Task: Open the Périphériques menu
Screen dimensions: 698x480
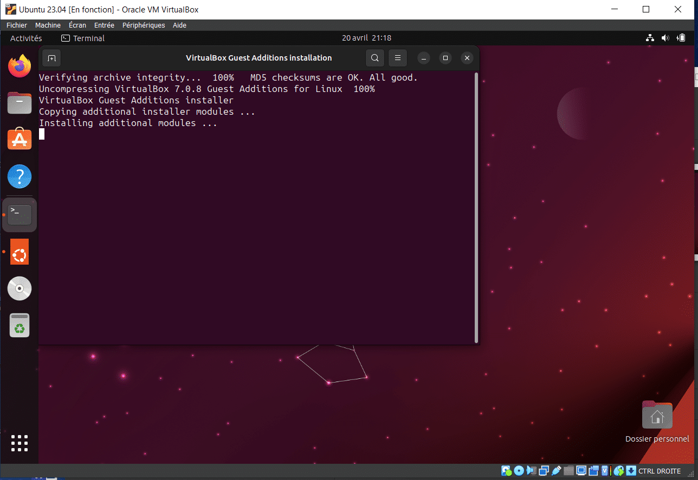Action: 143,25
